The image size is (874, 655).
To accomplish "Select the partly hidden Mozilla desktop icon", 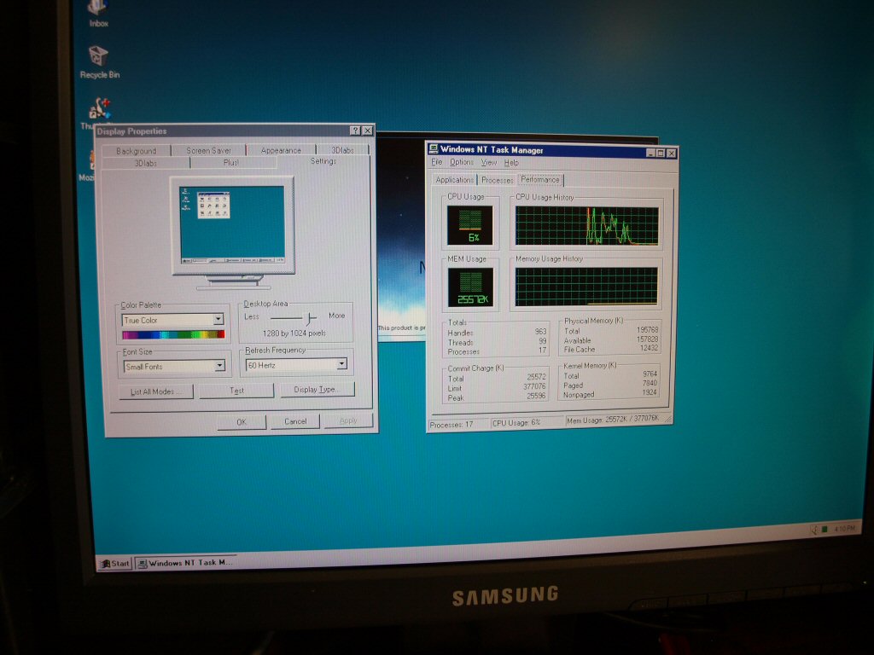I will coord(88,165).
